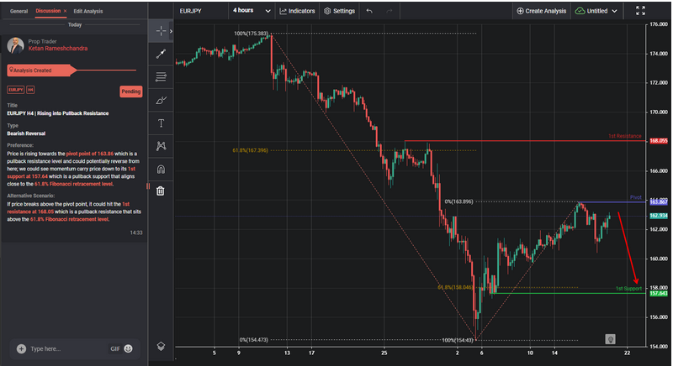This screenshot has width=673, height=366.
Task: Click the Type here message field
Action: pos(66,349)
